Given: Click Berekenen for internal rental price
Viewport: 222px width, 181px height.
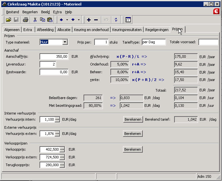Looking at the screenshot, I should (x=133, y=119).
